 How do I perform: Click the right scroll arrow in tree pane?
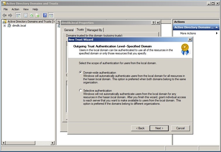[52, 143]
